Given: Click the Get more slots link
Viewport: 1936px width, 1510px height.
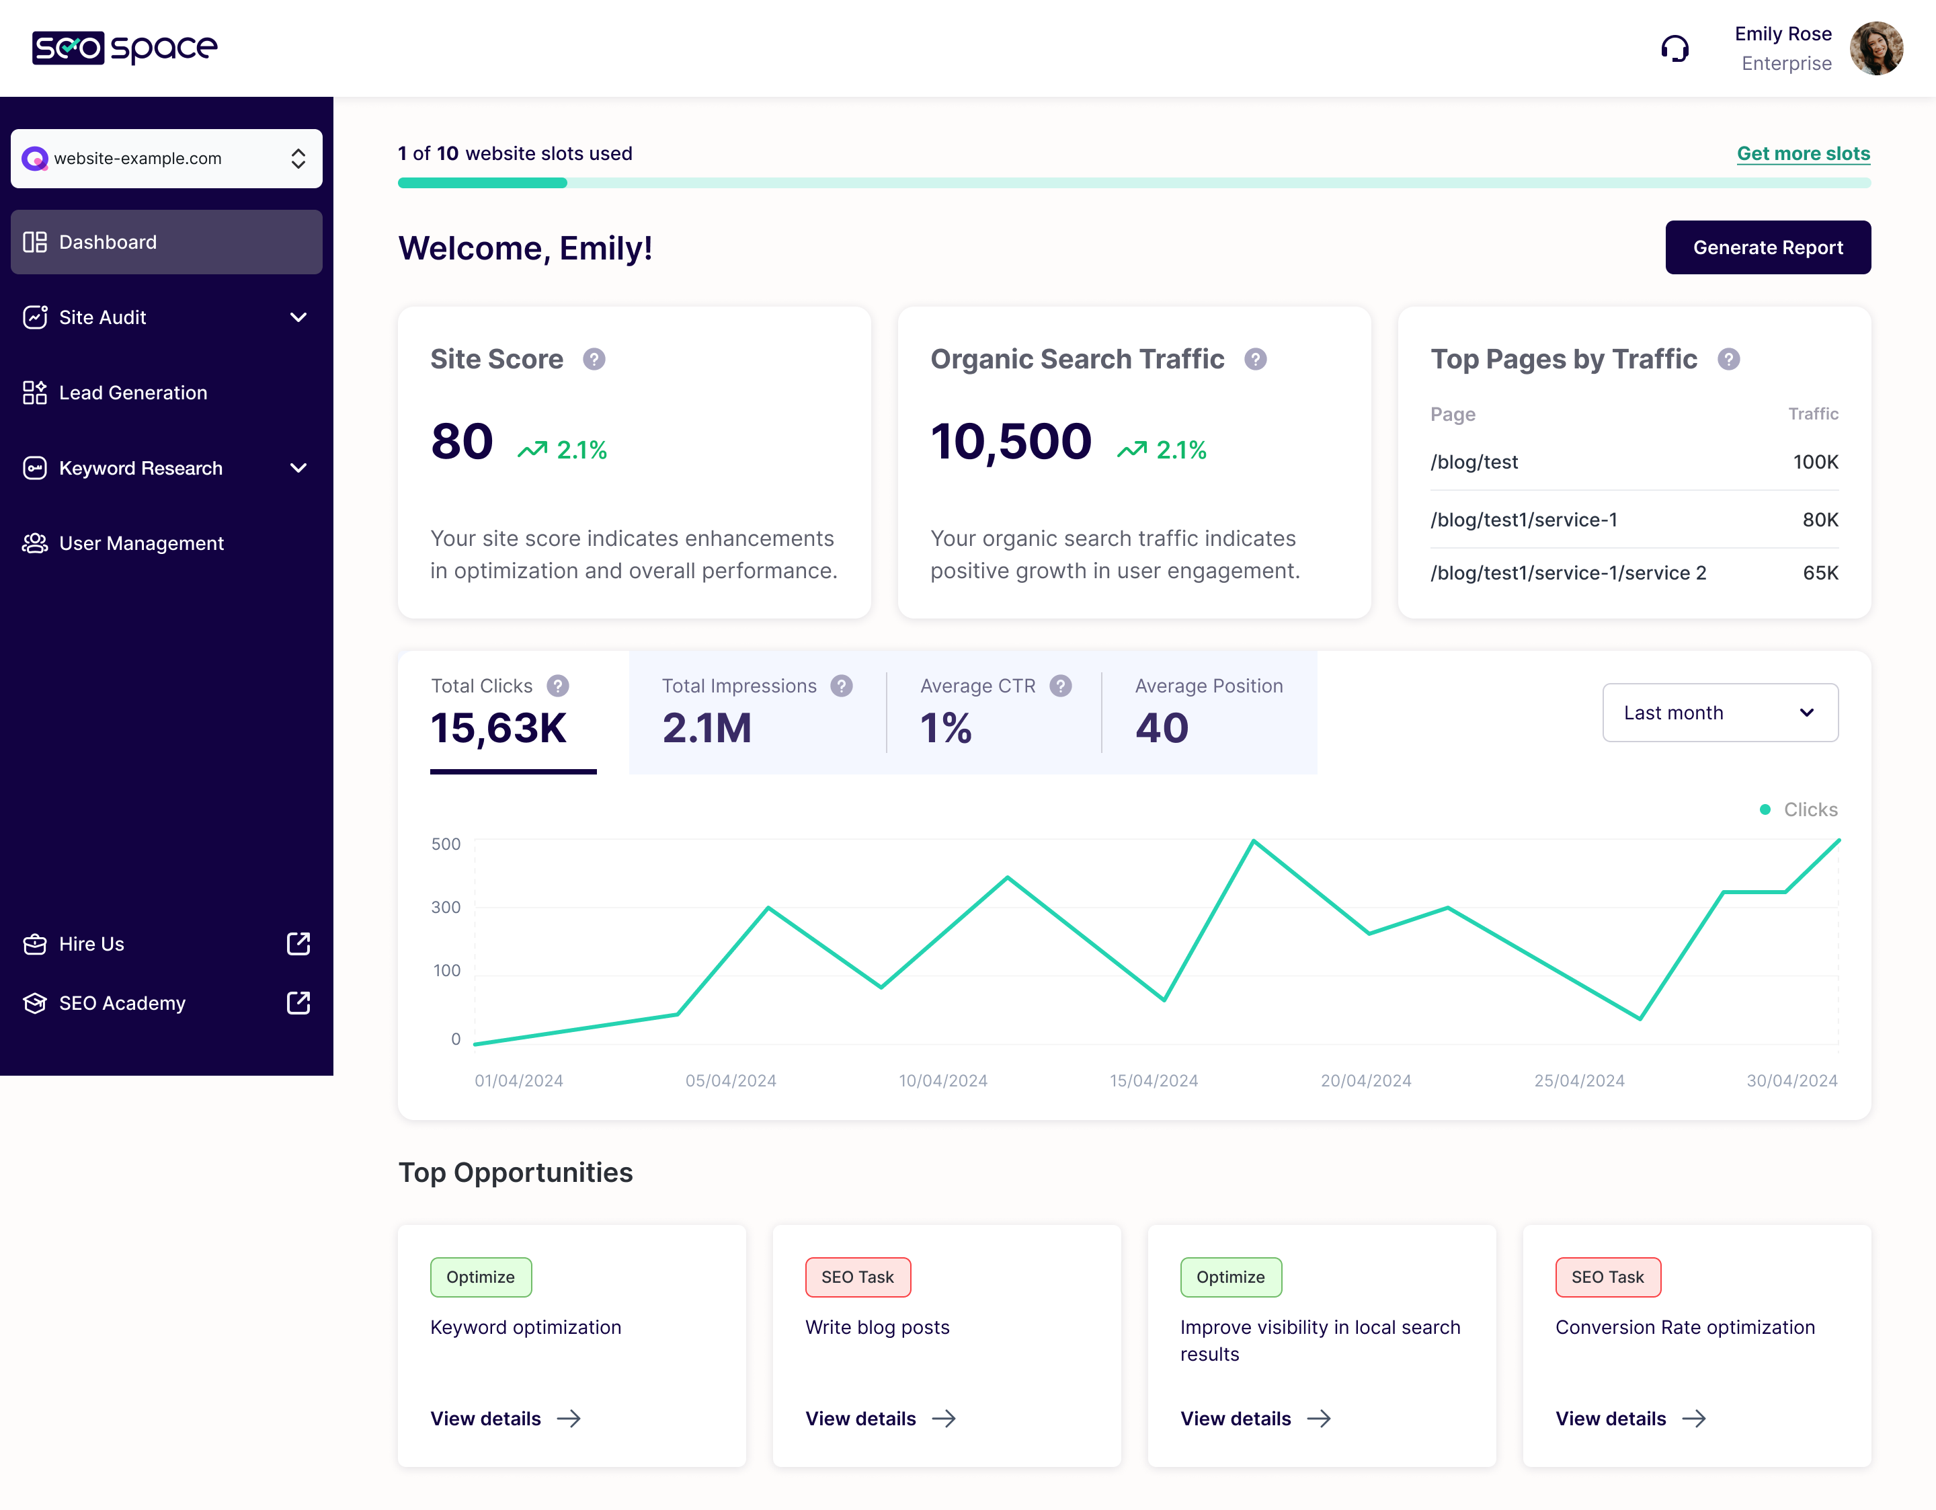Looking at the screenshot, I should click(x=1802, y=153).
